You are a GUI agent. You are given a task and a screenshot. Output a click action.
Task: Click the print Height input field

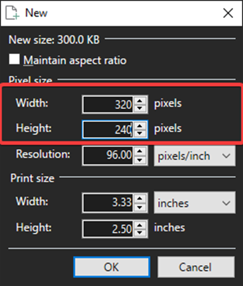(x=108, y=229)
